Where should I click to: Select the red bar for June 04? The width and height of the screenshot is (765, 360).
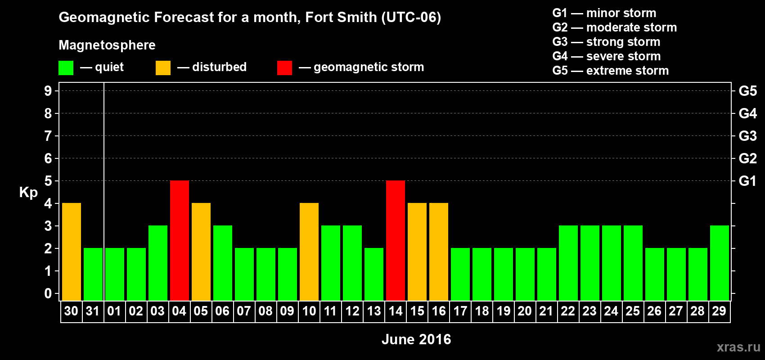coord(180,241)
